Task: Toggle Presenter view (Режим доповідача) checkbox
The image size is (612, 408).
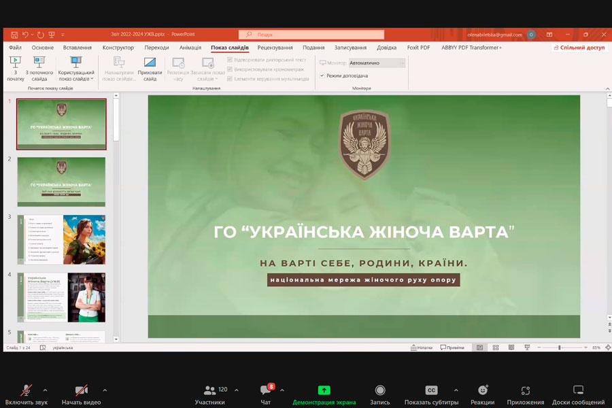Action: point(322,75)
